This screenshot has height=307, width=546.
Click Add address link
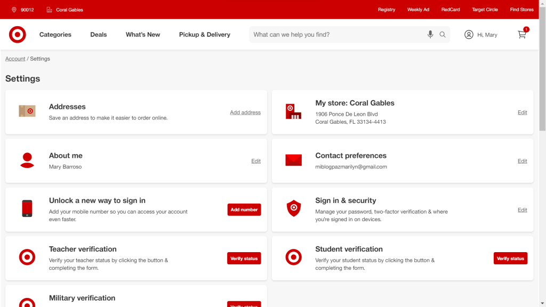[x=245, y=112]
